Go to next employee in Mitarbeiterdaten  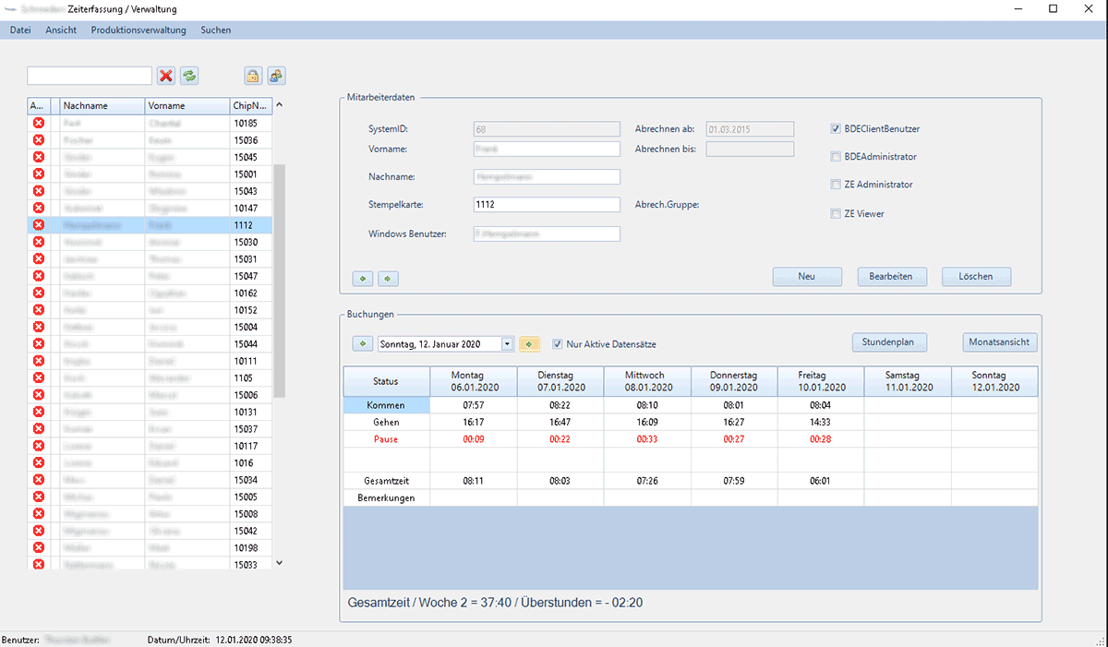coord(388,277)
